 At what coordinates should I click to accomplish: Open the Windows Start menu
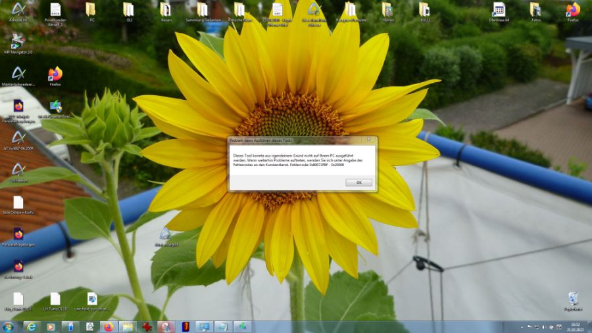[9, 326]
